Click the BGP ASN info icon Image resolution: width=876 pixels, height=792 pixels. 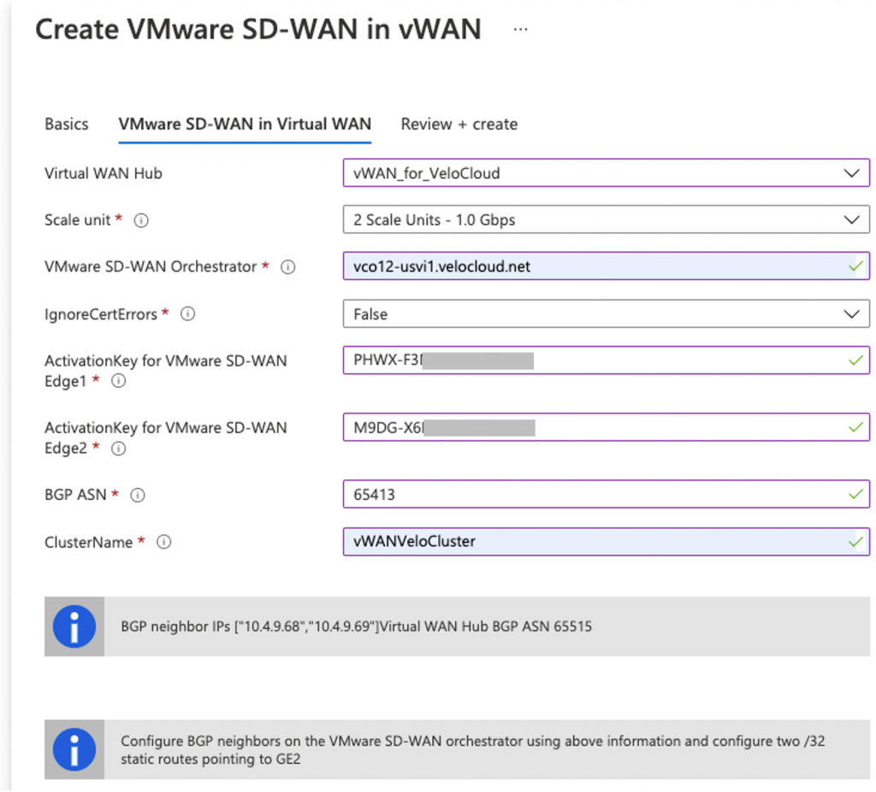pyautogui.click(x=138, y=495)
